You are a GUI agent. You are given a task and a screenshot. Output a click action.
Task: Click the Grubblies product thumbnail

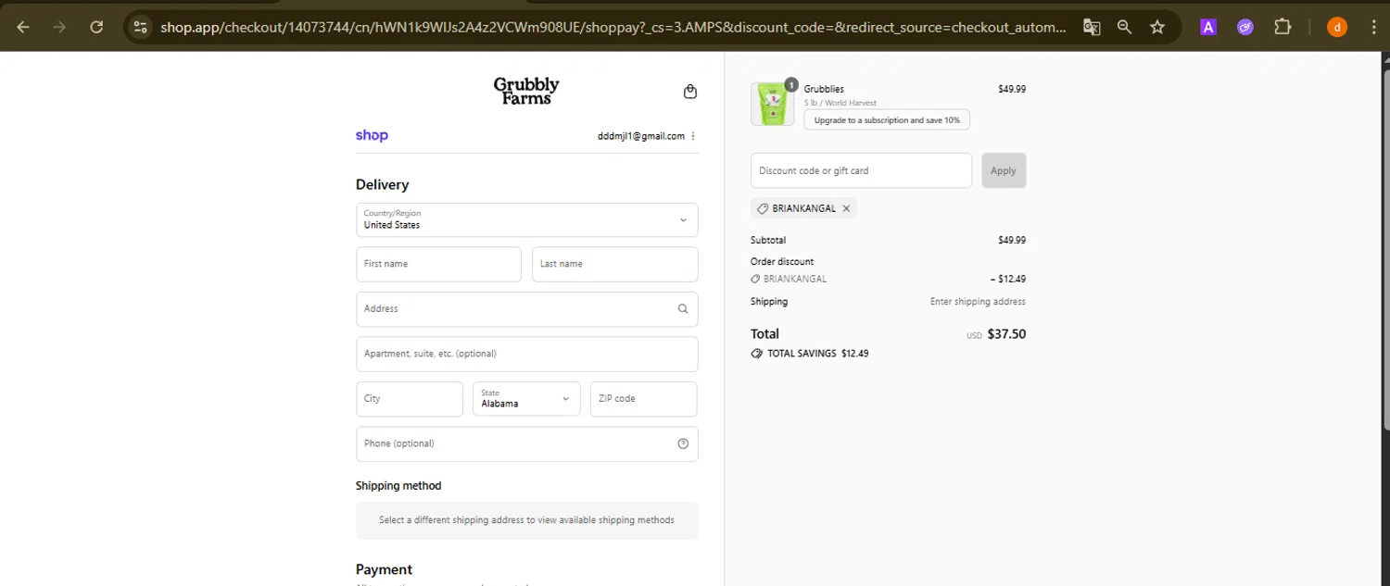tap(772, 104)
